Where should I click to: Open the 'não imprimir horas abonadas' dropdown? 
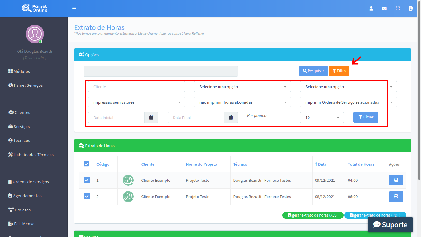tap(242, 102)
